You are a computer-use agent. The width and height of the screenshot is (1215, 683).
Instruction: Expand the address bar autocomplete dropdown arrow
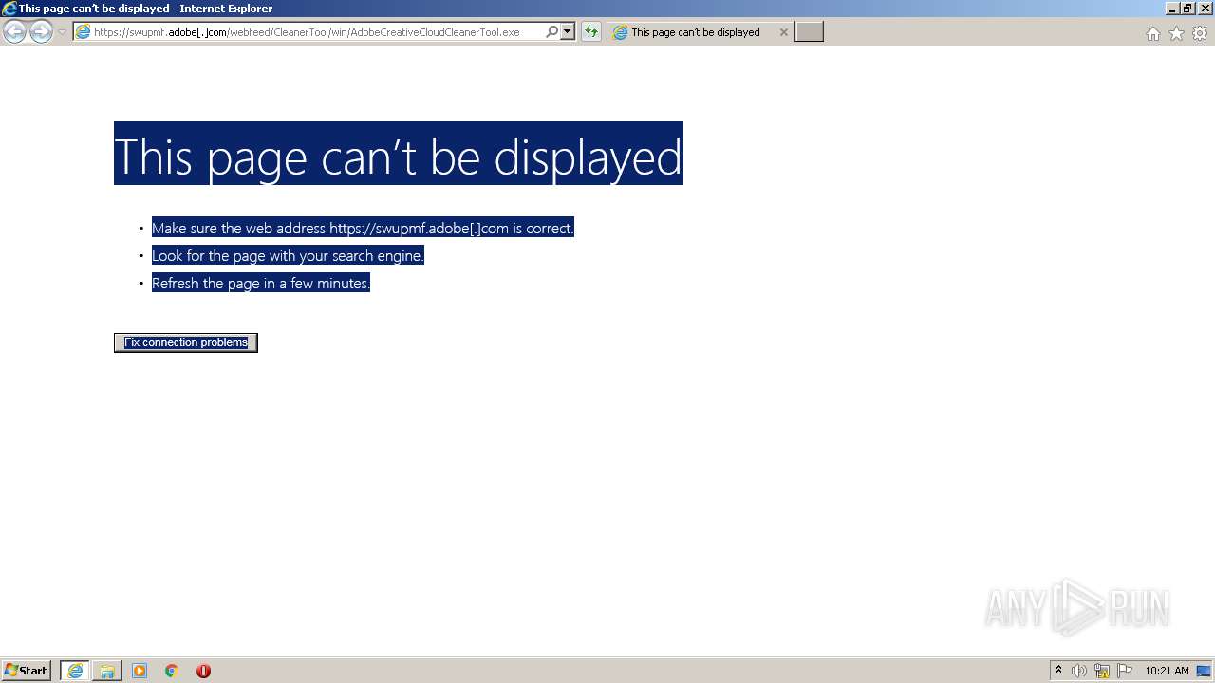(x=568, y=32)
